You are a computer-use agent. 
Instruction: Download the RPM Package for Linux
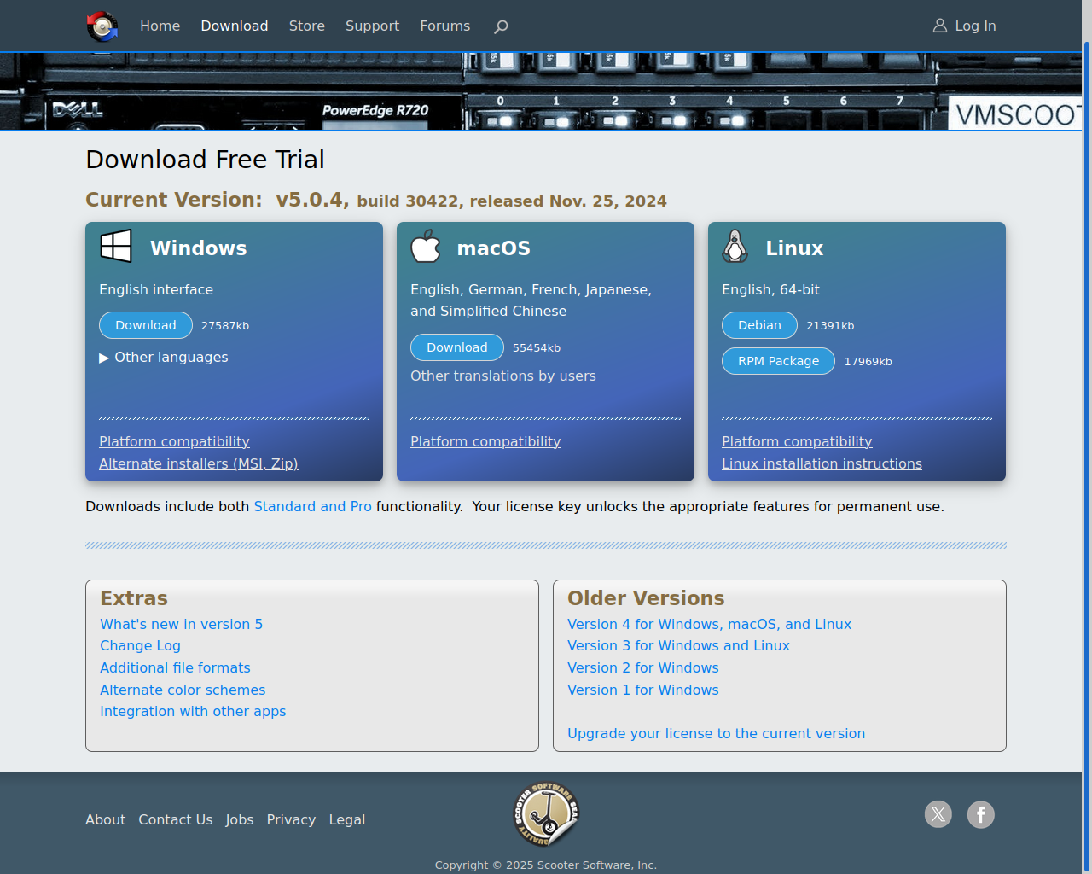click(x=779, y=361)
